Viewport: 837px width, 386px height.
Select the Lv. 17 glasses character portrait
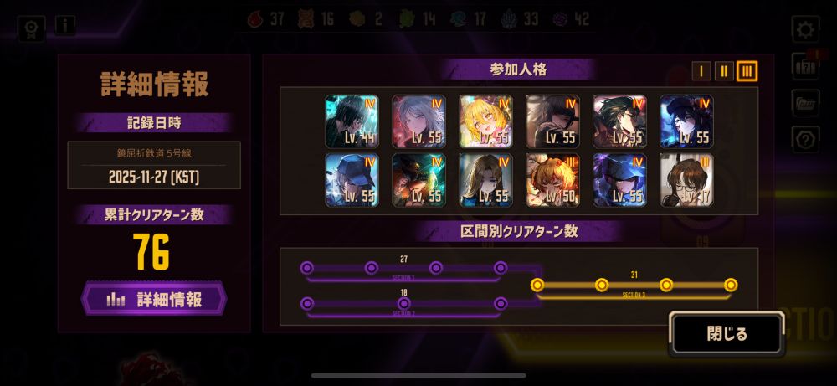tap(686, 181)
